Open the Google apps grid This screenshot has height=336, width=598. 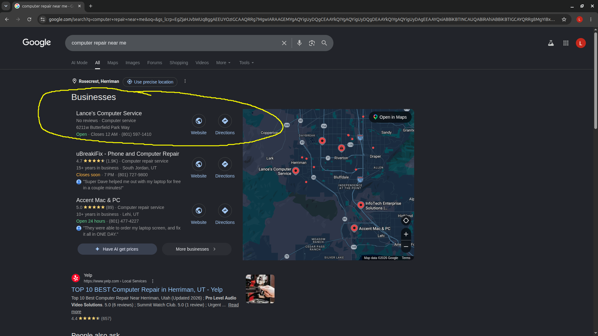coord(566,43)
